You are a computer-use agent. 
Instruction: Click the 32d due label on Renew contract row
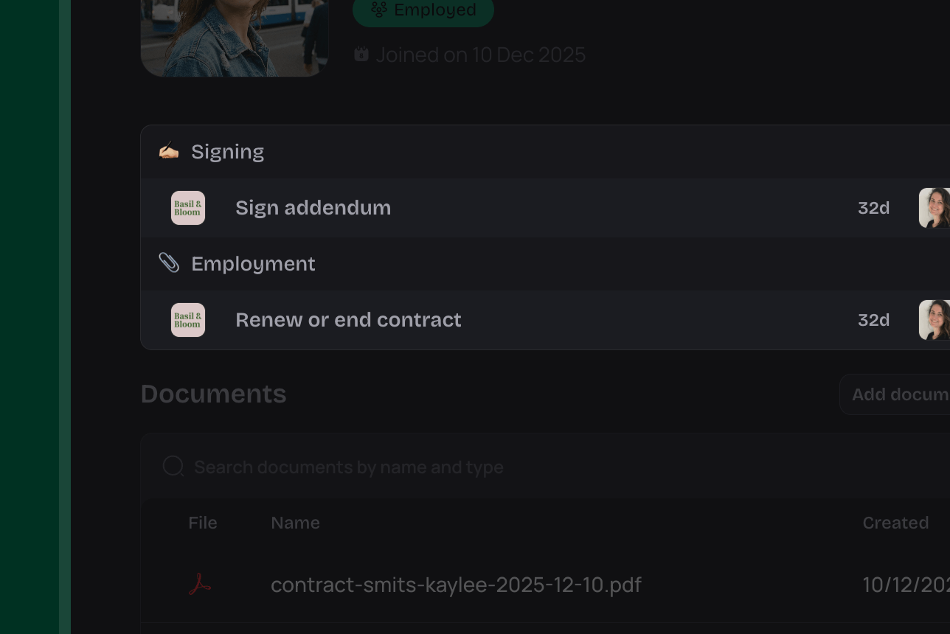tap(873, 320)
